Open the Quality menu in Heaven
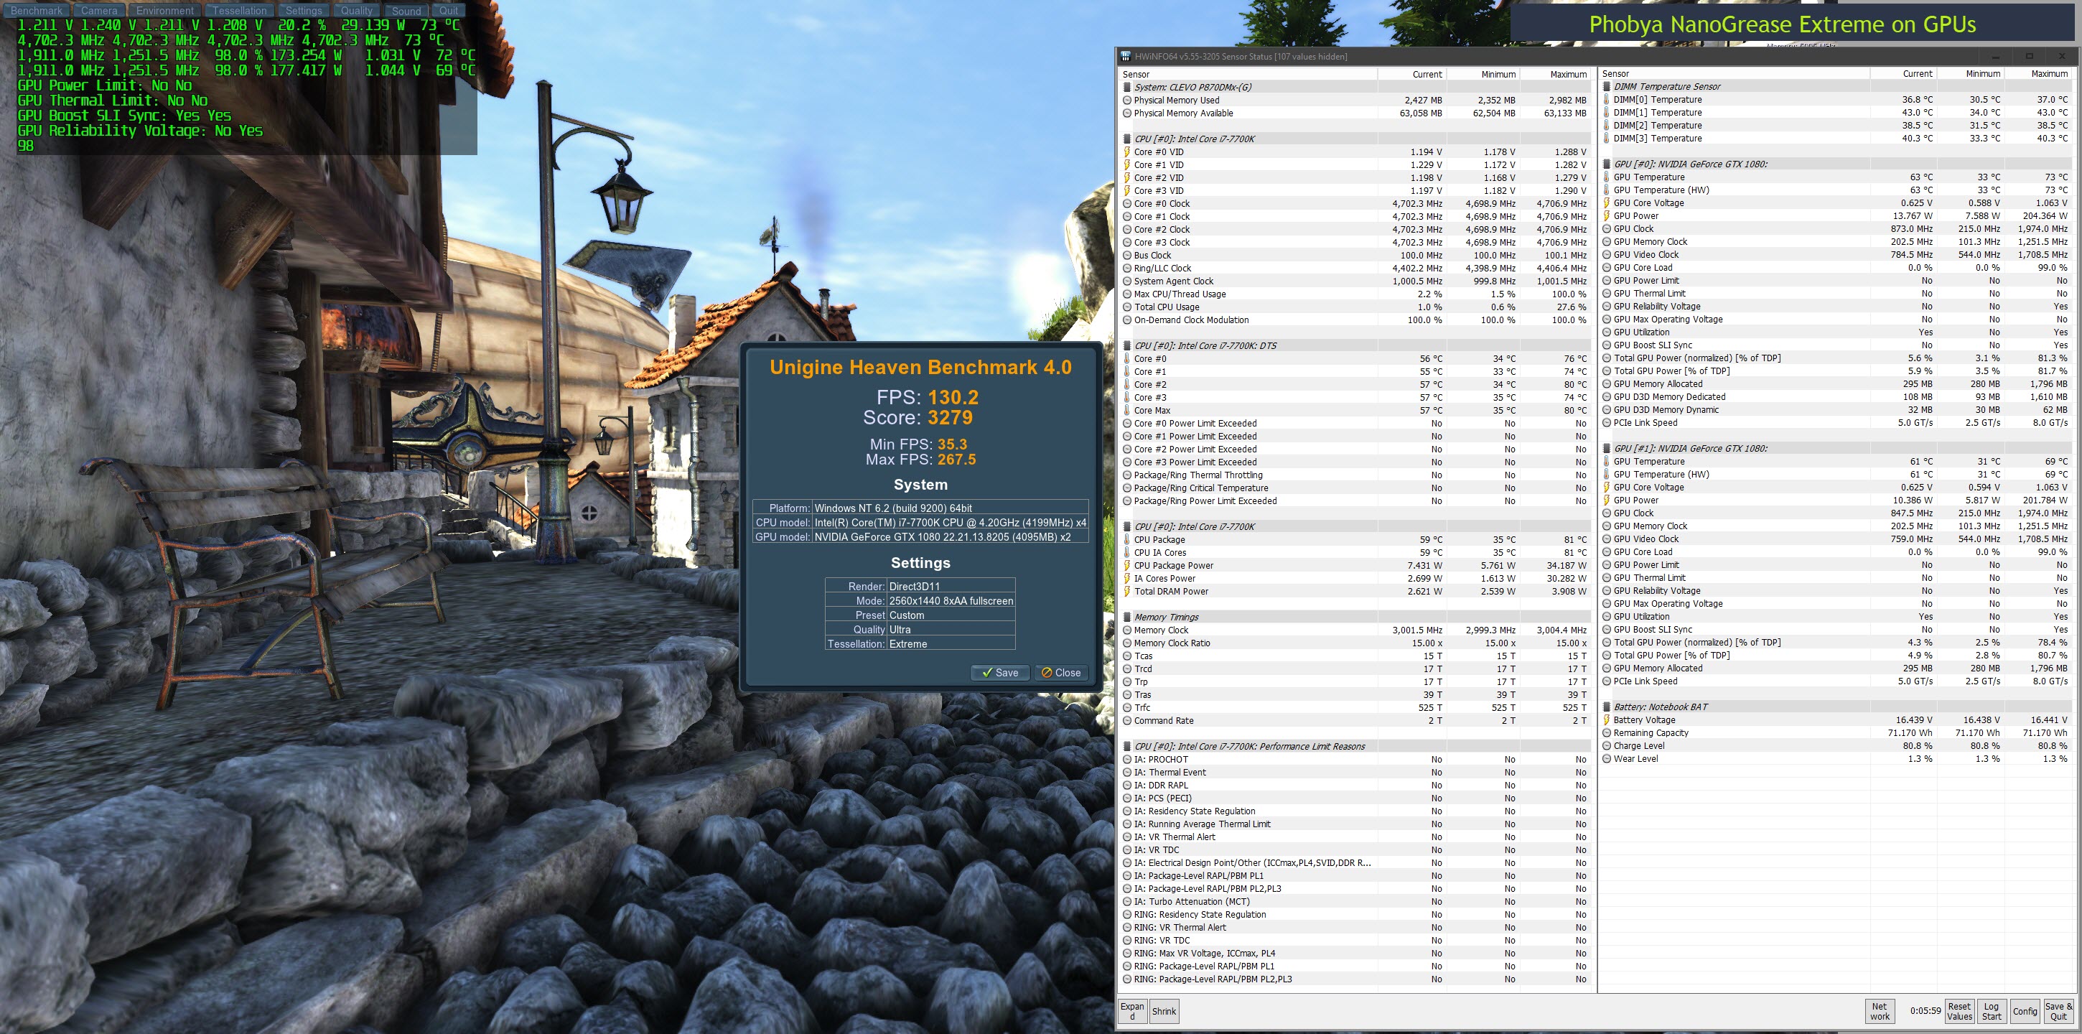2082x1034 pixels. [x=356, y=11]
